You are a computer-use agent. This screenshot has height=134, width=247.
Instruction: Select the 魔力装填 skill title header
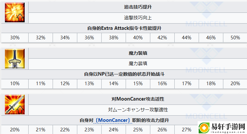point(138,53)
